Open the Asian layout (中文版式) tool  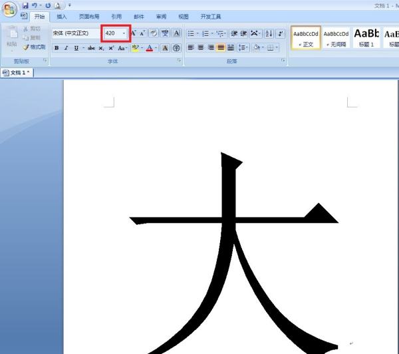pyautogui.click(x=255, y=33)
